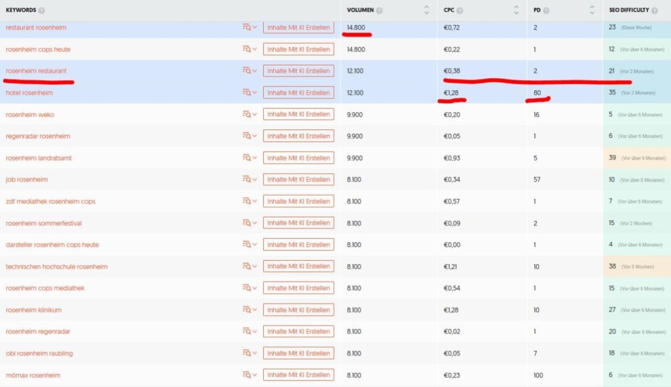Select SEO difficulty 39 for rosenheim landratsamt

pyautogui.click(x=612, y=158)
